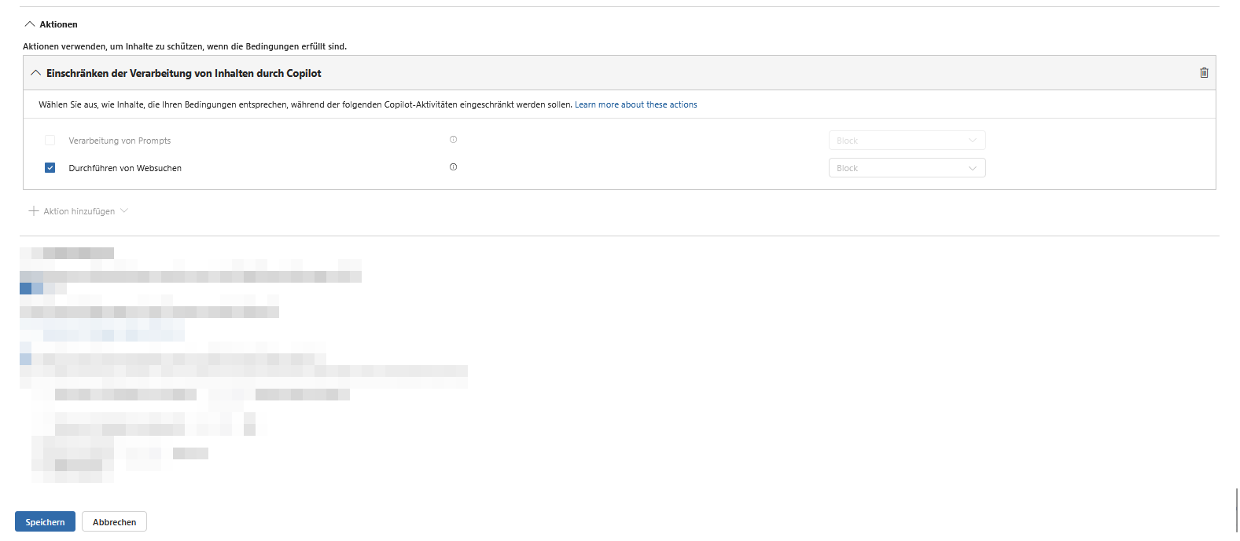
Task: Click the Einschränken der Verarbeitung header title
Action: coord(183,73)
